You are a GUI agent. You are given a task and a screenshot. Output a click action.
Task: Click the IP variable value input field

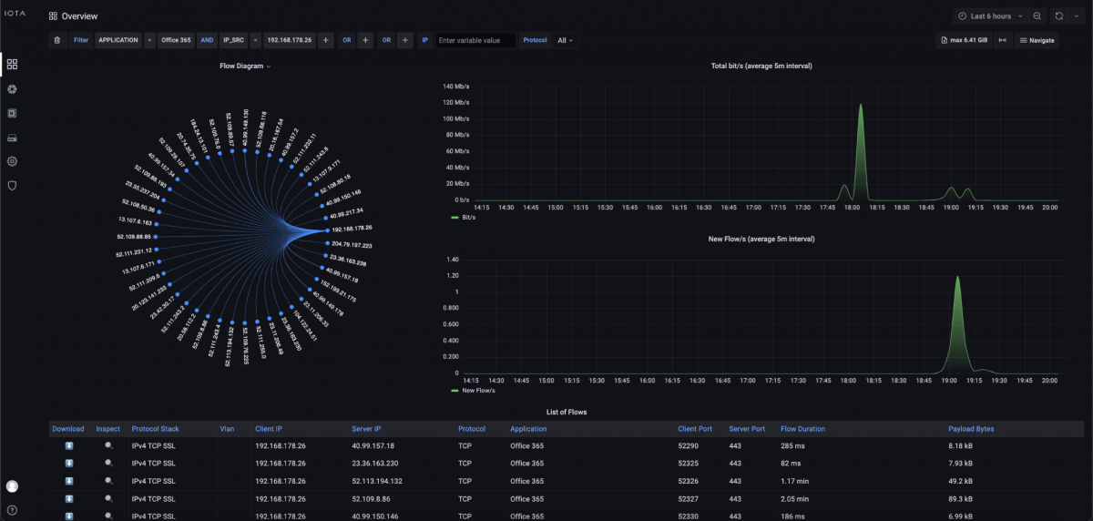[x=475, y=40]
